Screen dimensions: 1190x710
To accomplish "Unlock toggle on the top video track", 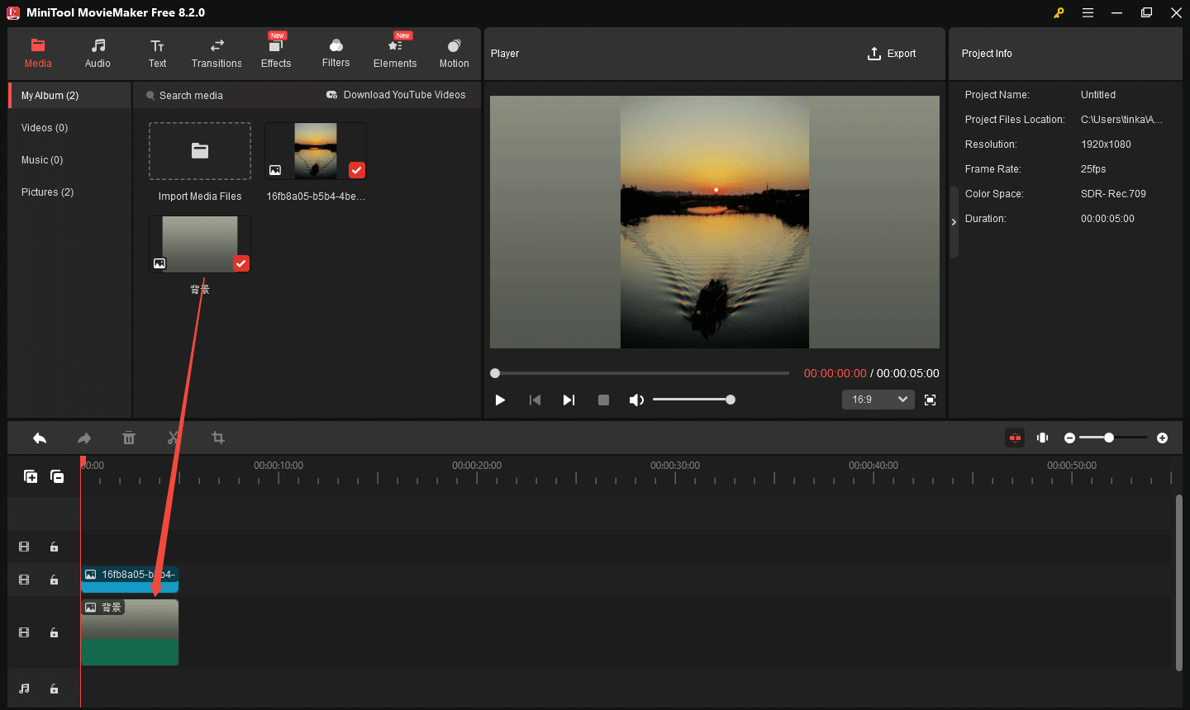I will pos(54,547).
